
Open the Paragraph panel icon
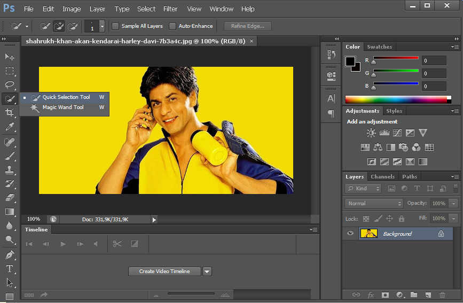click(331, 113)
